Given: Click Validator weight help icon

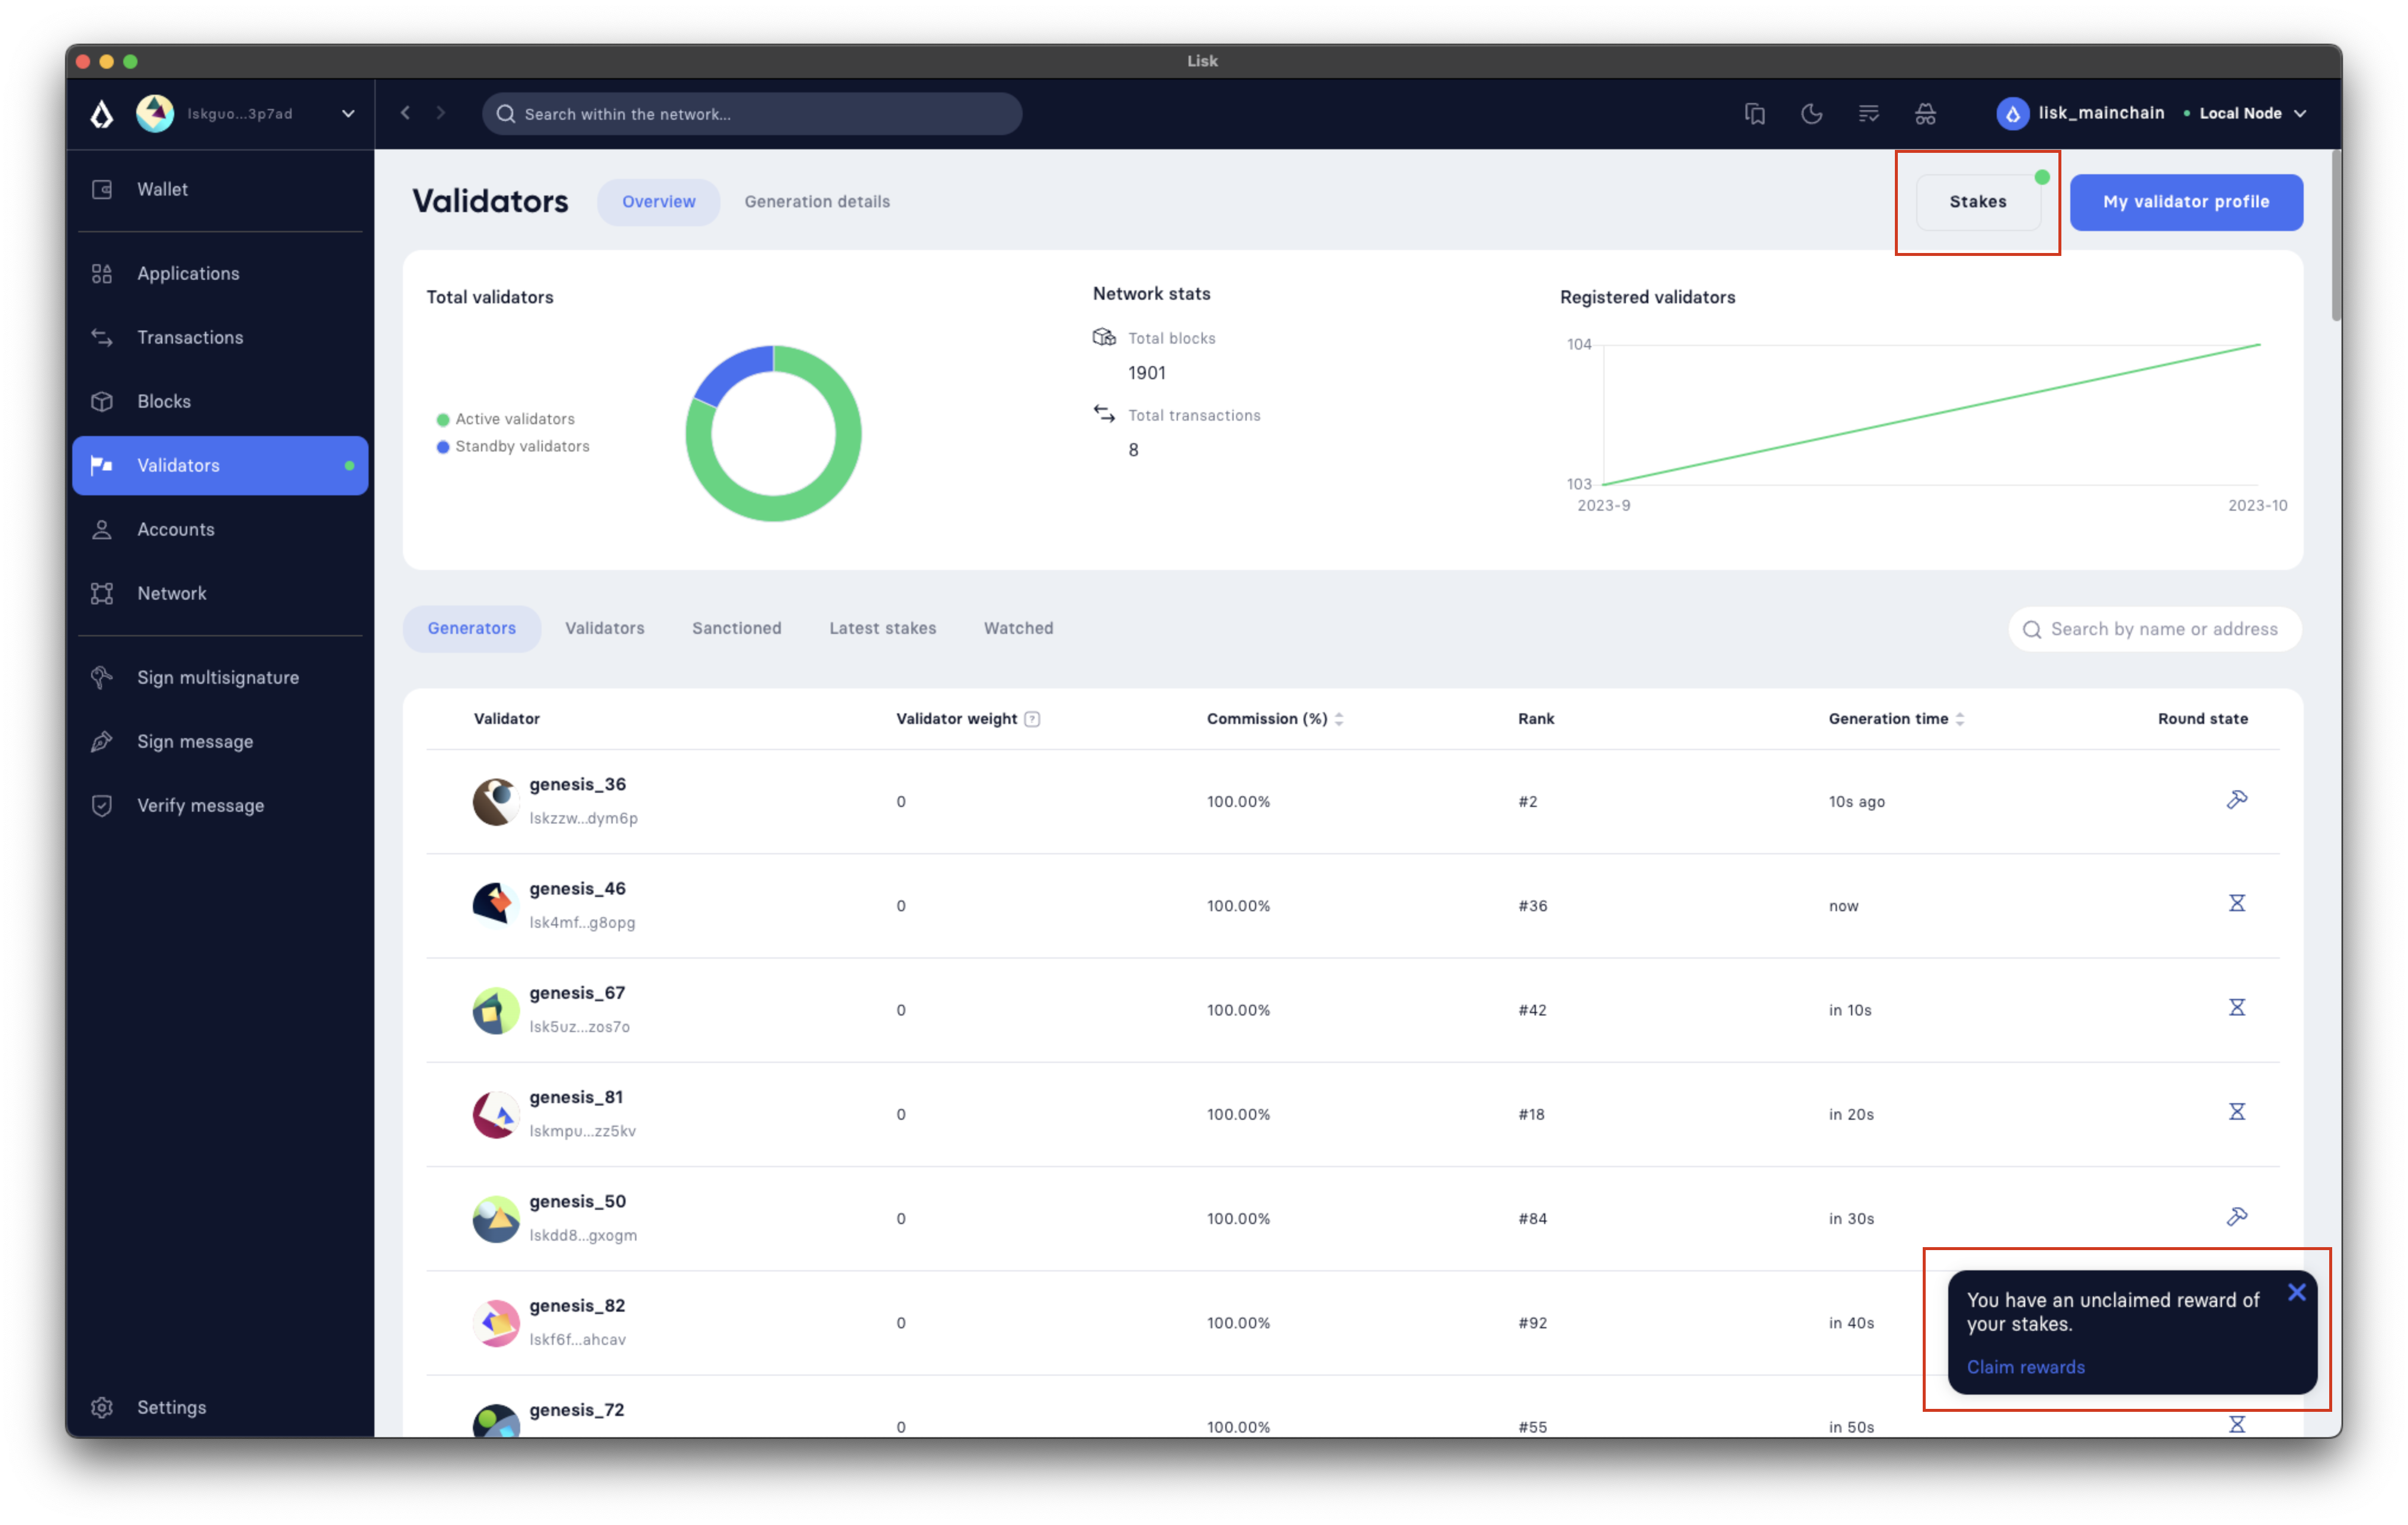Looking at the screenshot, I should (1032, 718).
